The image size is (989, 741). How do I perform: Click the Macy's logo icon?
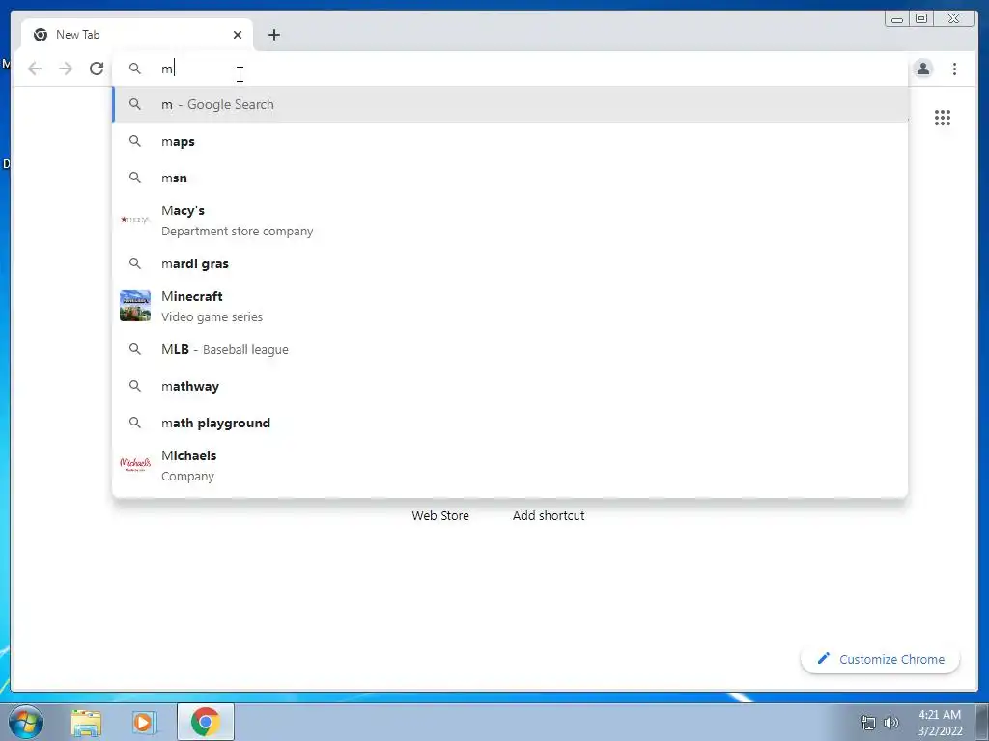[x=135, y=219]
